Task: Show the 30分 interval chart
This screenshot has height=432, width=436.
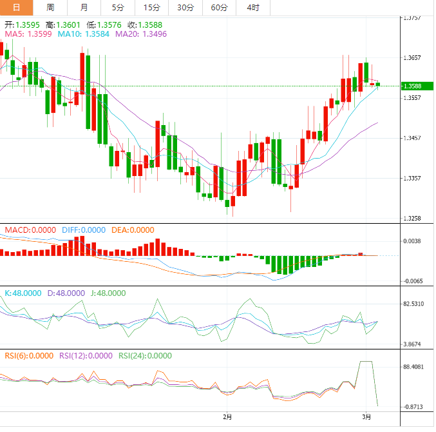Action: tap(185, 8)
